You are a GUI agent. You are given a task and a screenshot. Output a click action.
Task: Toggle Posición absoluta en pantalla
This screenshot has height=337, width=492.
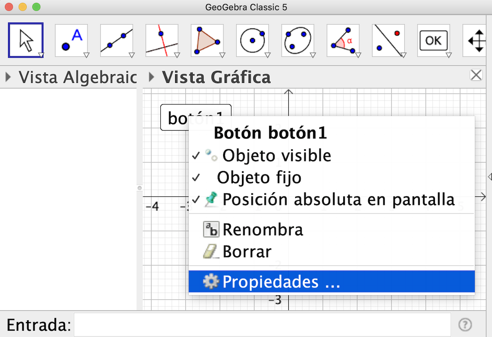[331, 200]
